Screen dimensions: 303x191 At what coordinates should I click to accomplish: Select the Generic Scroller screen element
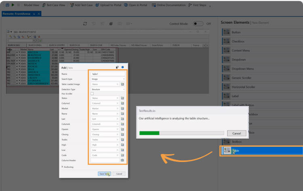click(262, 78)
